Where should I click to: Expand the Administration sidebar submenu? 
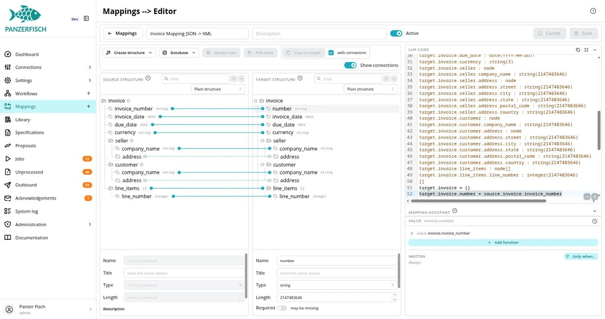coord(90,225)
